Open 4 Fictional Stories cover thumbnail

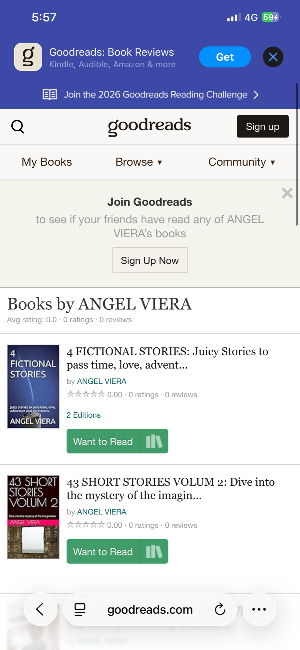coord(33,386)
